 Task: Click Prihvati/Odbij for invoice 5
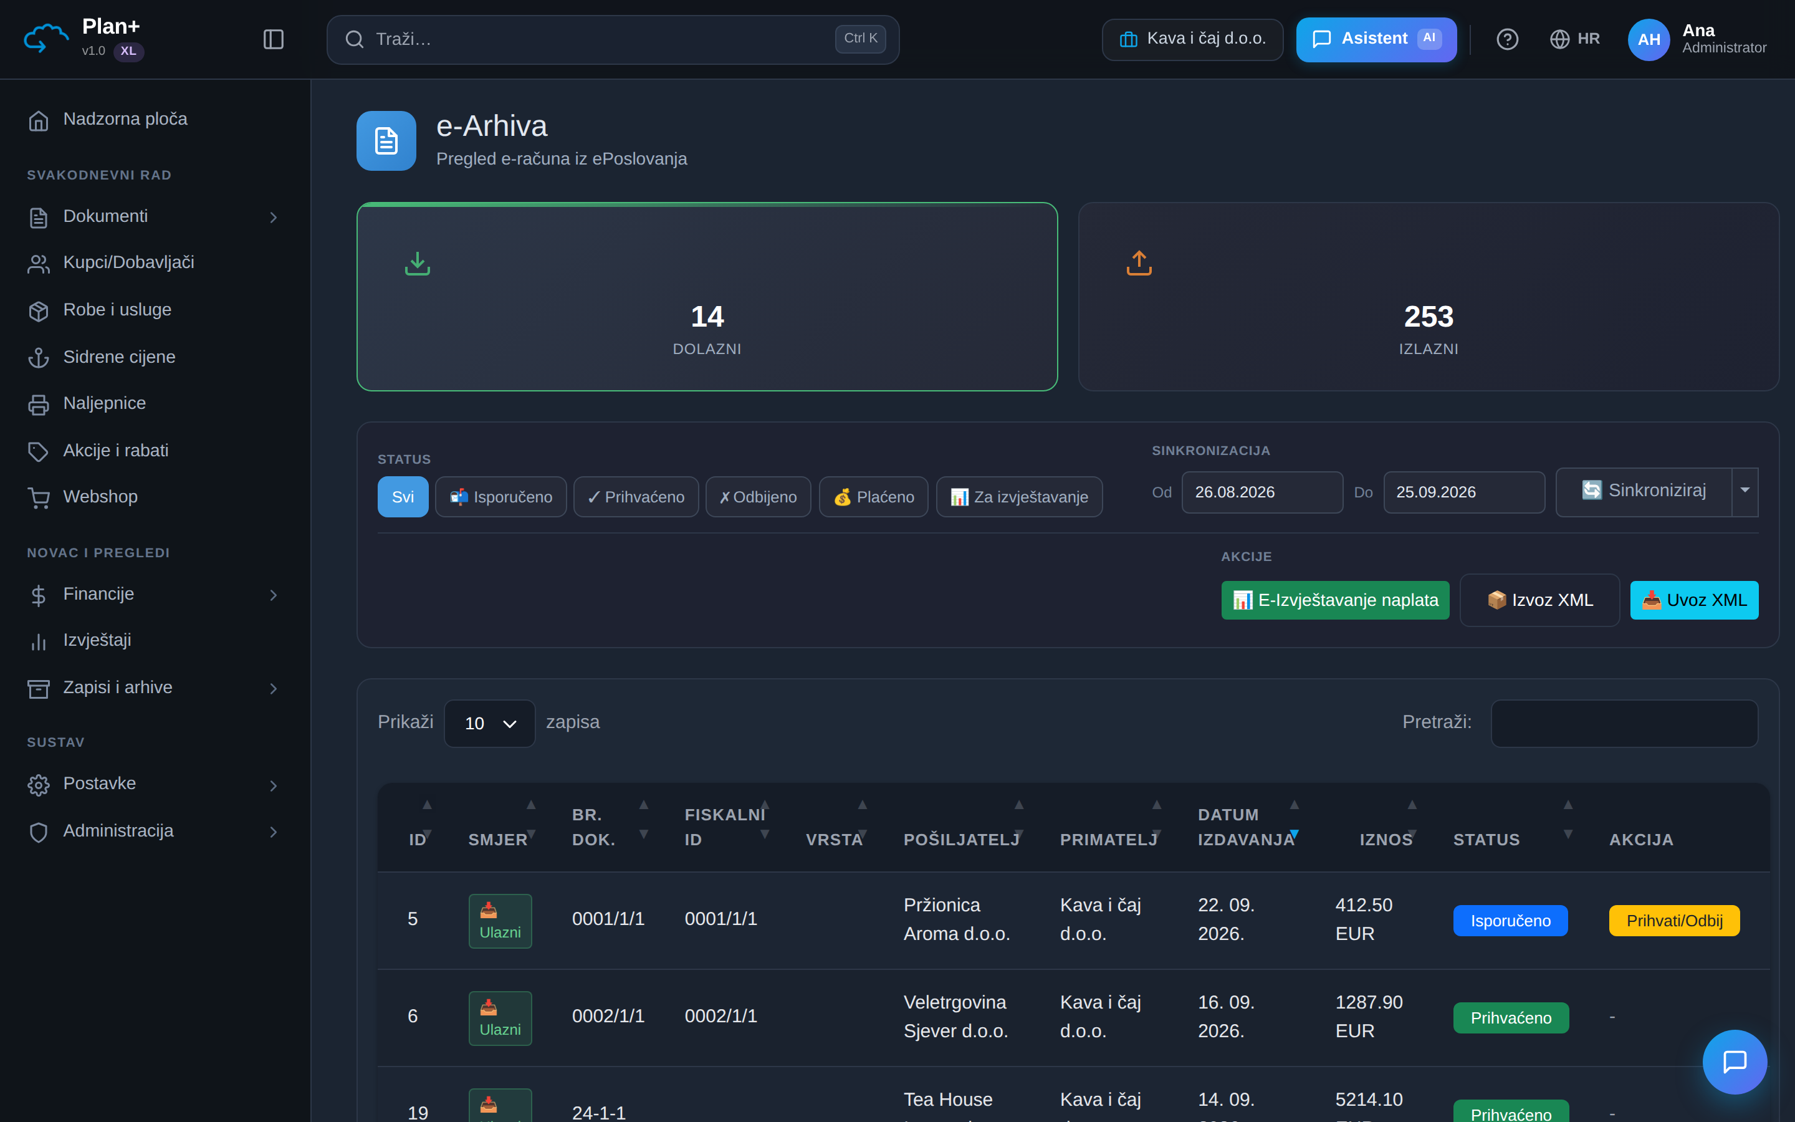pyautogui.click(x=1674, y=921)
